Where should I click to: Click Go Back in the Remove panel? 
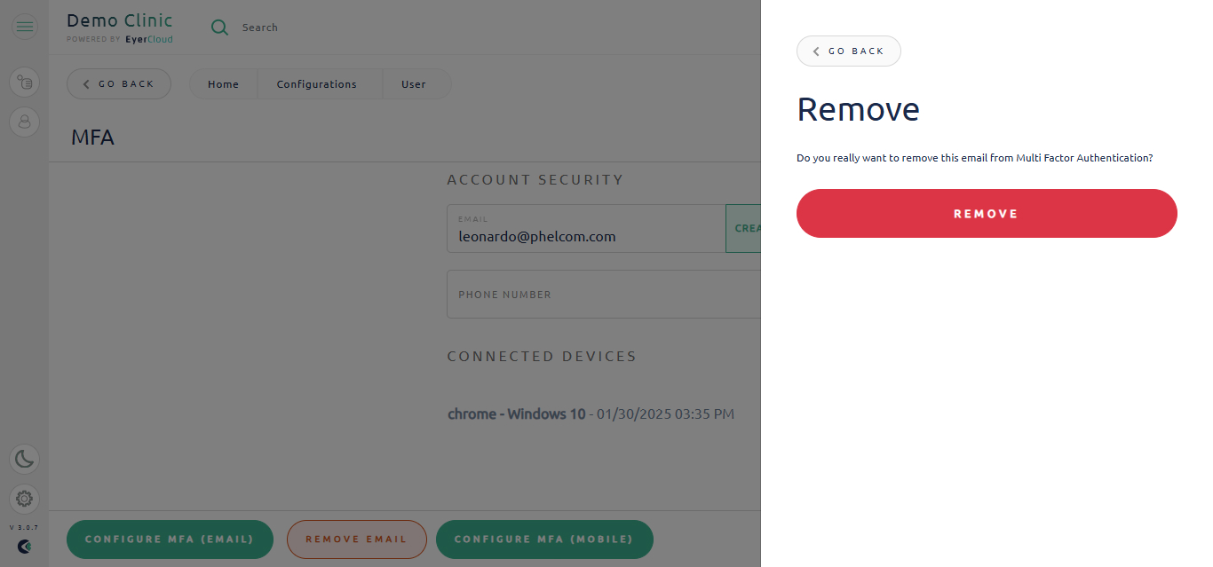849,51
